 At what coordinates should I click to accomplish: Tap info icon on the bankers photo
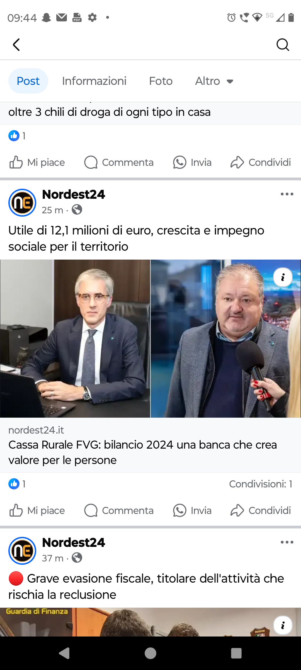tap(283, 277)
